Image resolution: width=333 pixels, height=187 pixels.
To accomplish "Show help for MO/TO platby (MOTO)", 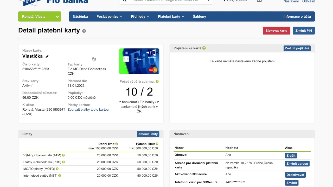I will tap(57, 169).
